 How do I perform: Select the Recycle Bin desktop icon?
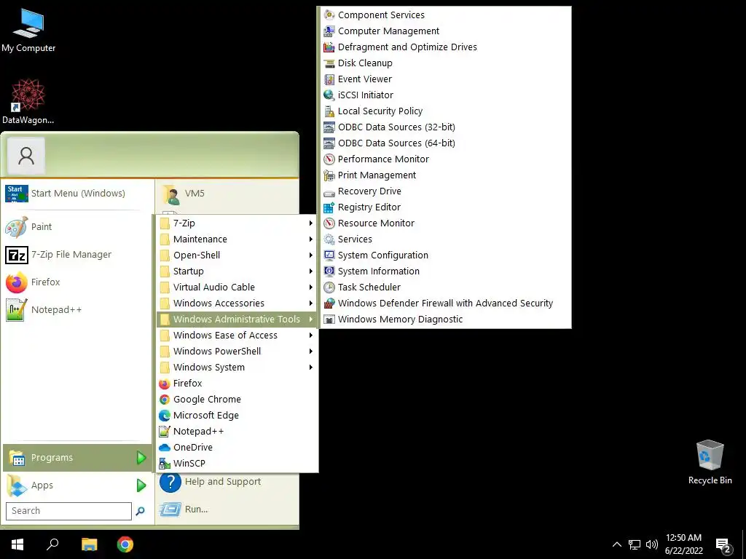710,462
